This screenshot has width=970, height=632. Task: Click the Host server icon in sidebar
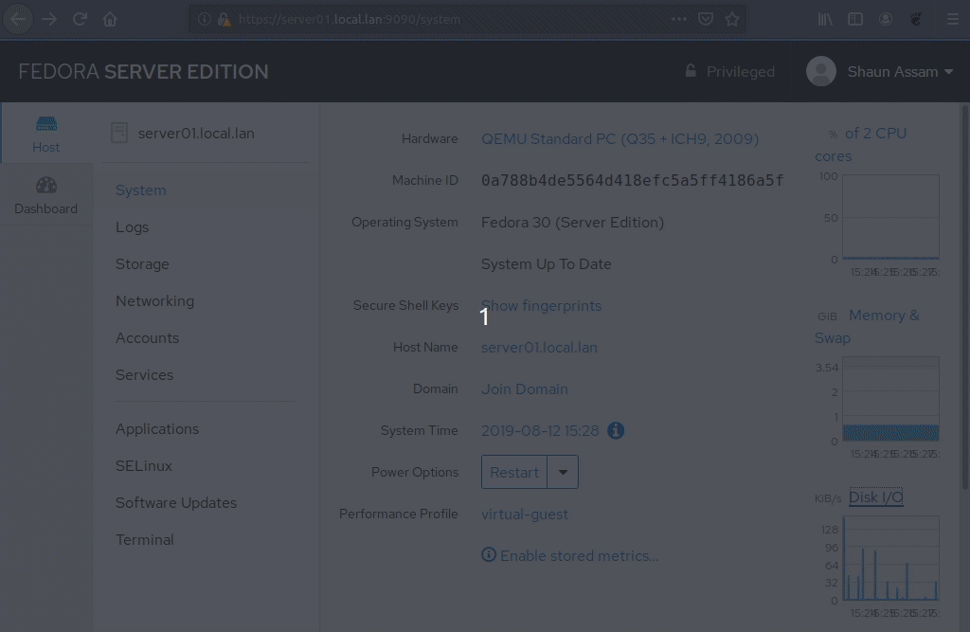[45, 124]
